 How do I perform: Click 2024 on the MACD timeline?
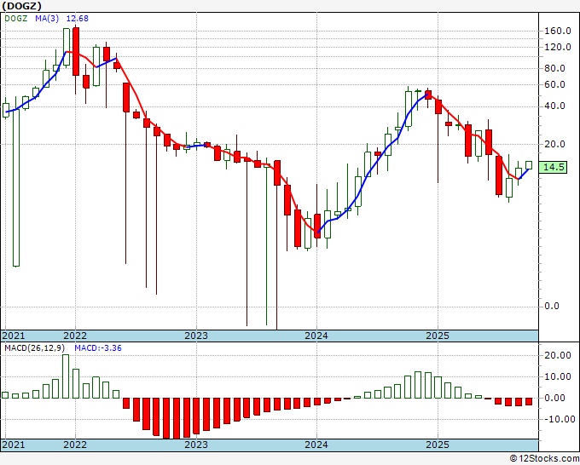[316, 445]
